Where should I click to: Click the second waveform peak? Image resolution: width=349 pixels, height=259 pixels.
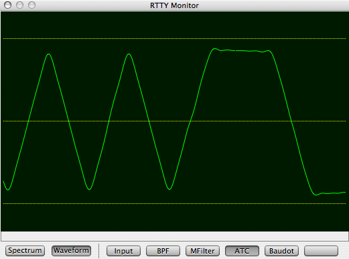129,54
